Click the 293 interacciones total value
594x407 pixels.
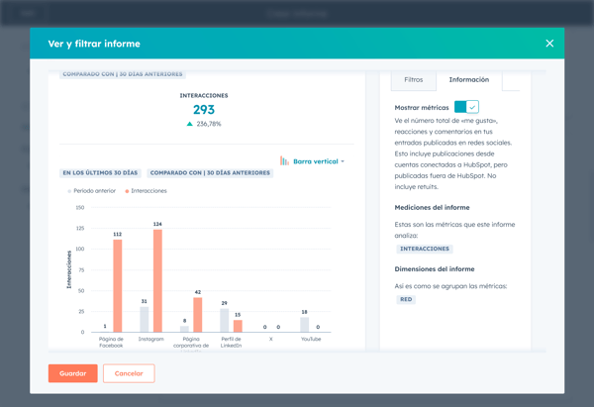coord(204,110)
